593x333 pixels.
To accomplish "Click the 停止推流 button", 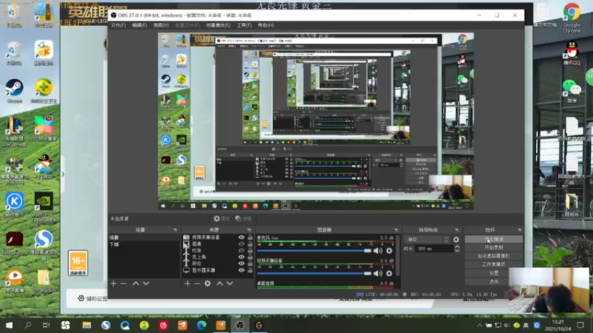I will pyautogui.click(x=494, y=239).
